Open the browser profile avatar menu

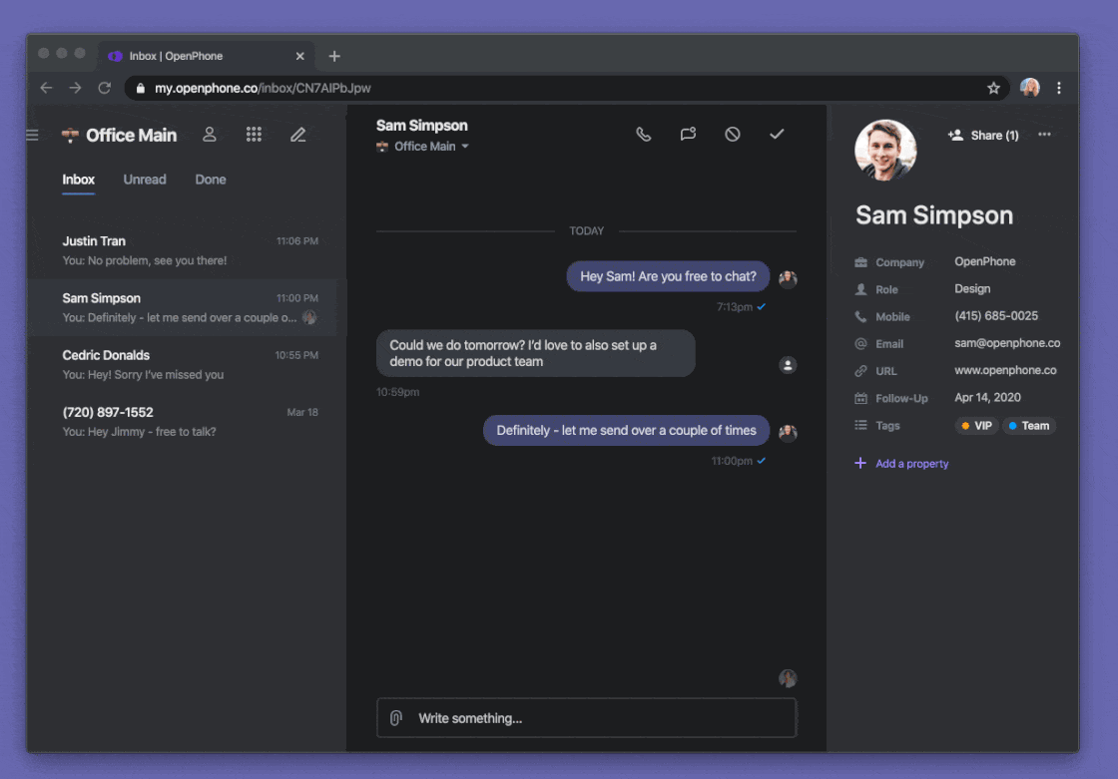[x=1029, y=88]
